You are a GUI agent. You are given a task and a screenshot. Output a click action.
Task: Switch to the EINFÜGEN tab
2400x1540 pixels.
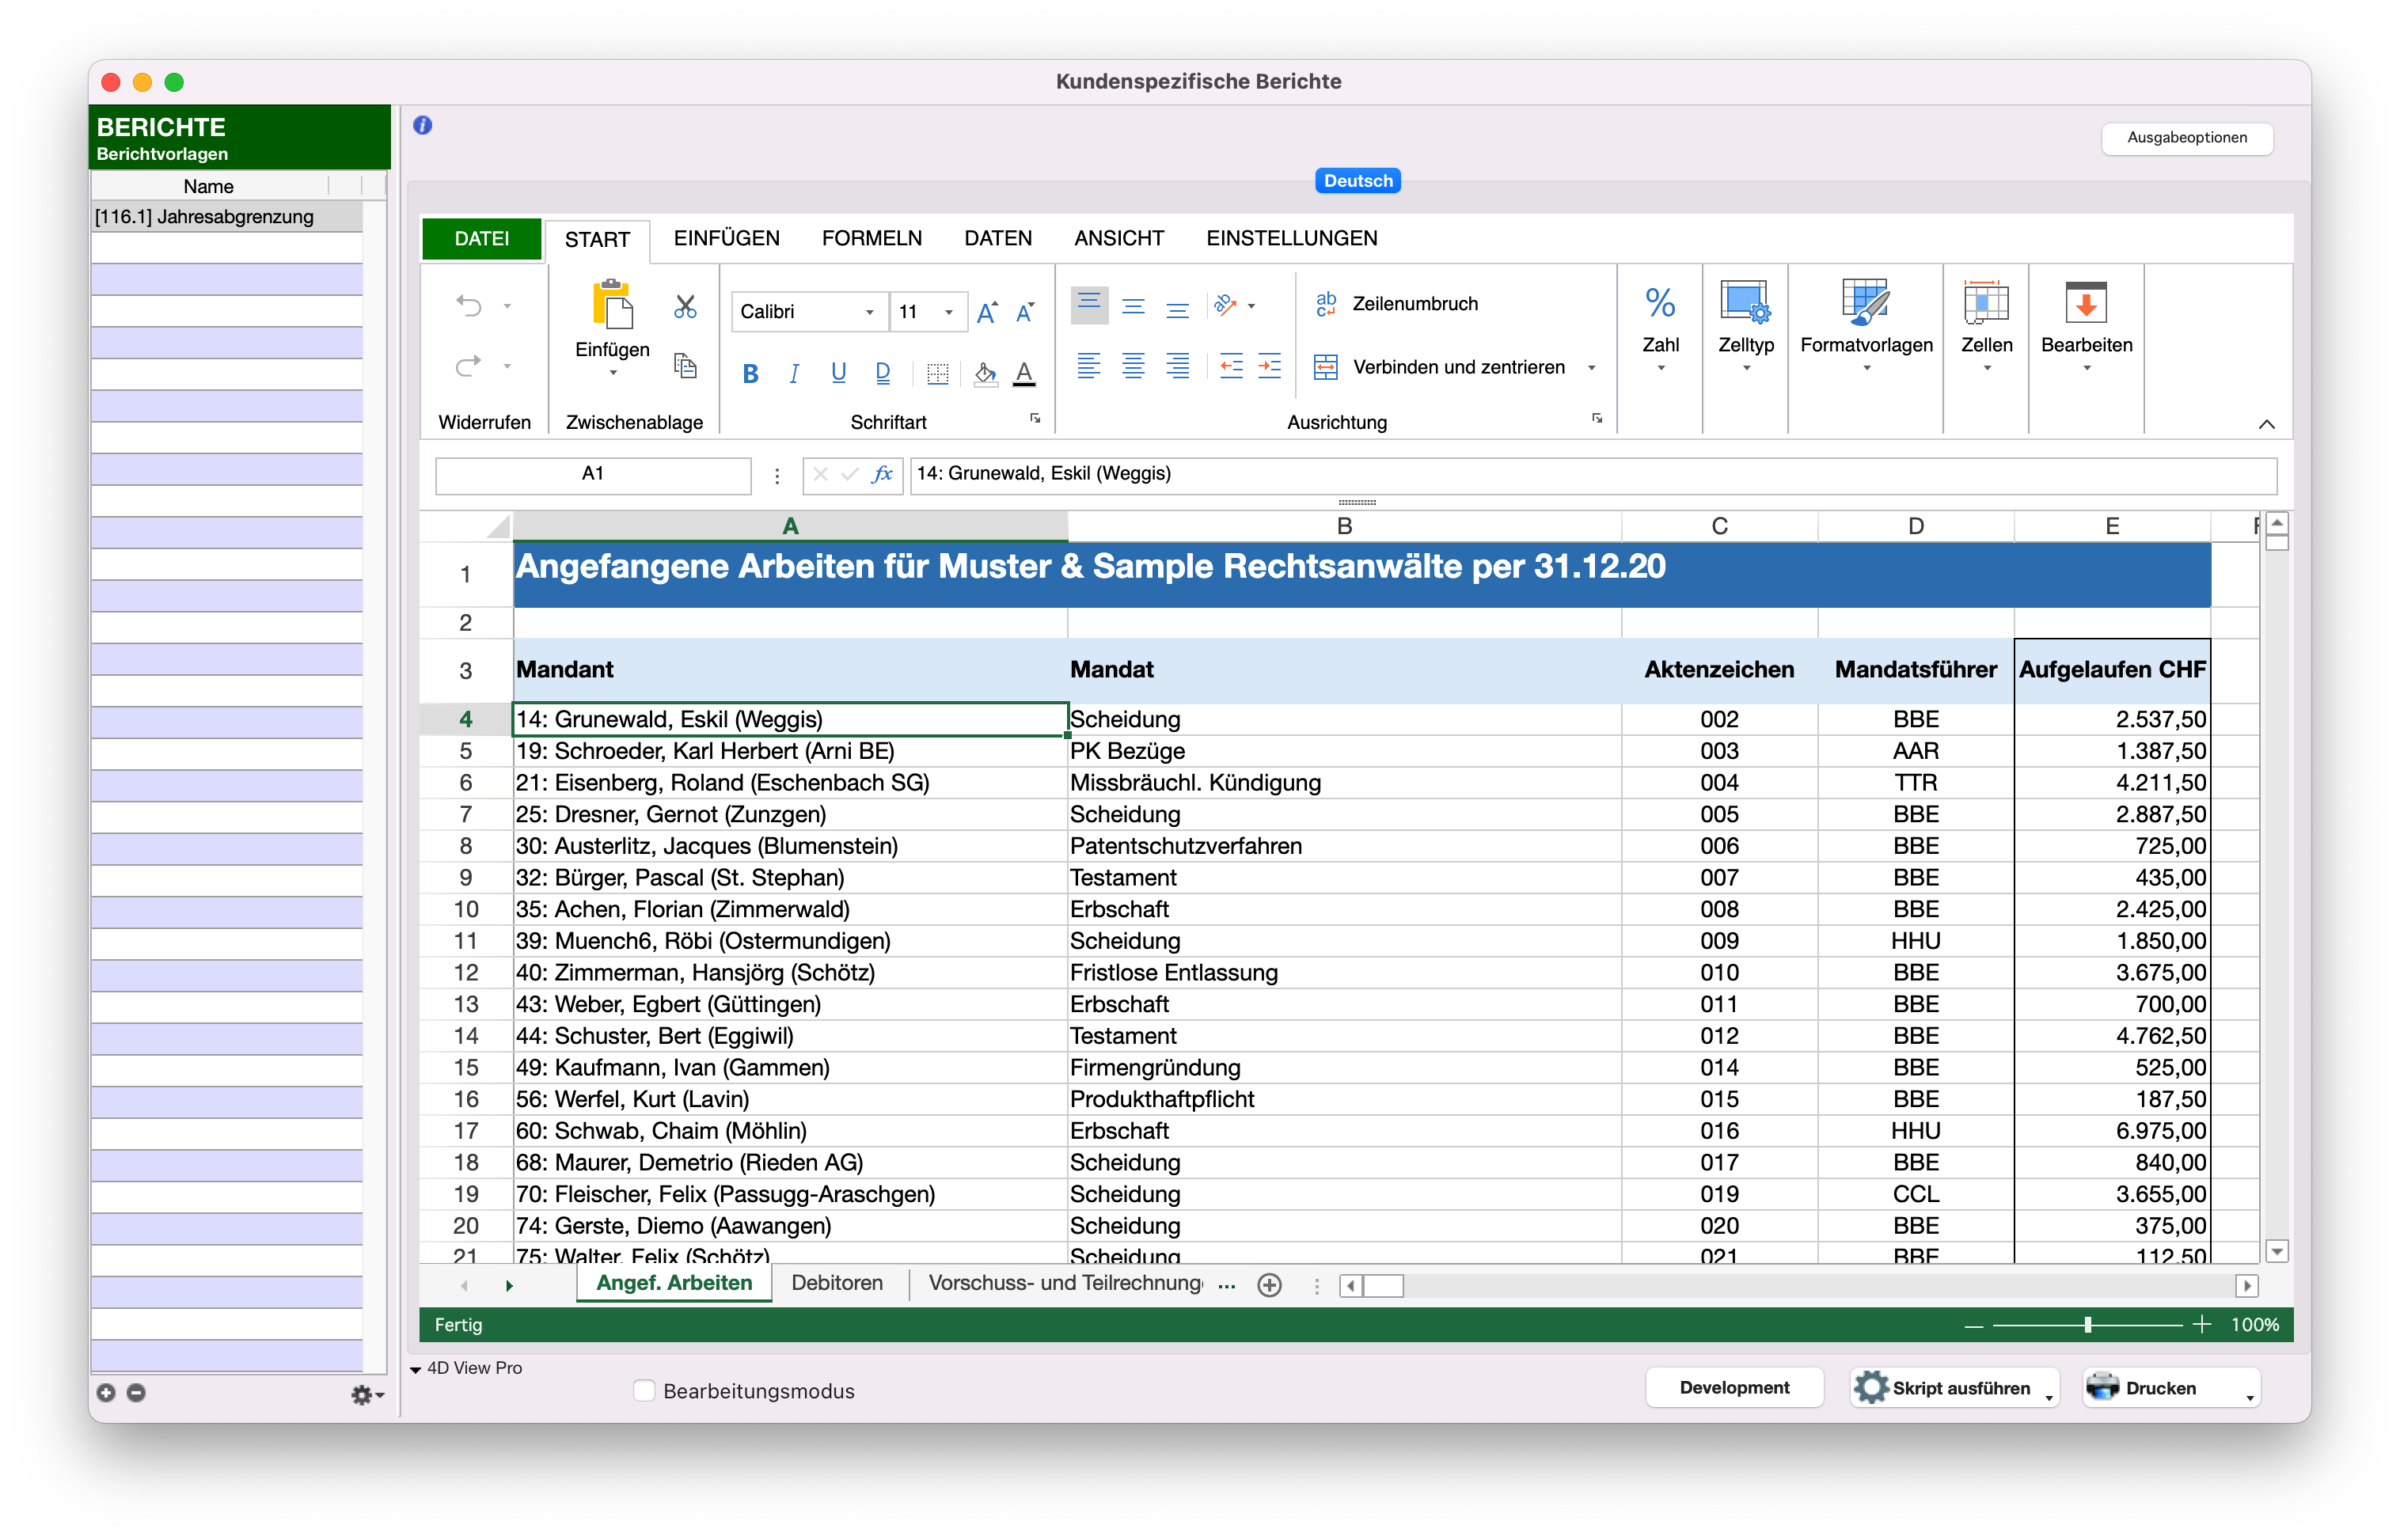[x=726, y=238]
